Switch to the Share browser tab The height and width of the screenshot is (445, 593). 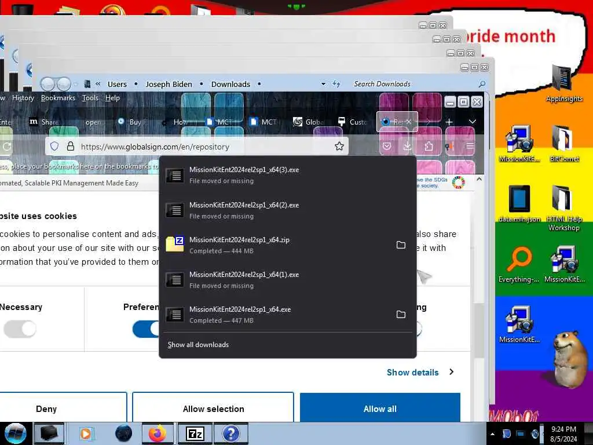(45, 122)
